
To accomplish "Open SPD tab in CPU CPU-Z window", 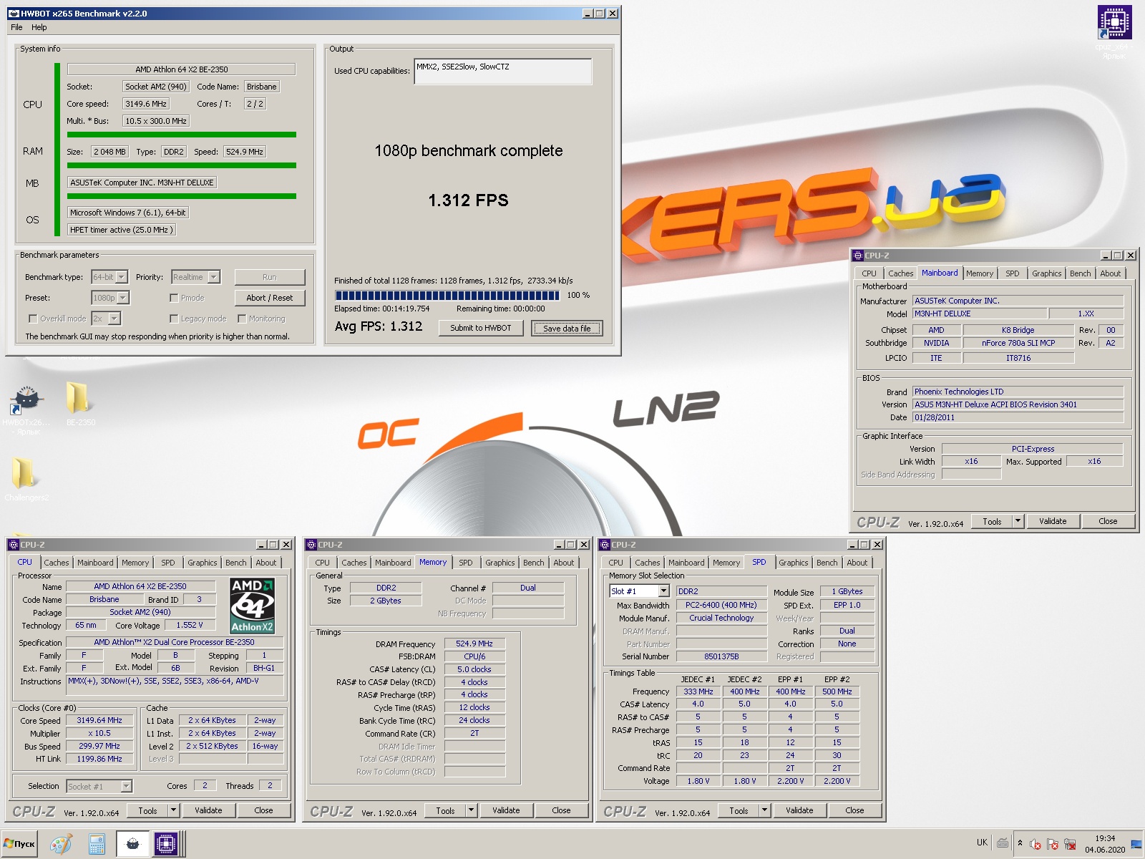I will tap(168, 563).
